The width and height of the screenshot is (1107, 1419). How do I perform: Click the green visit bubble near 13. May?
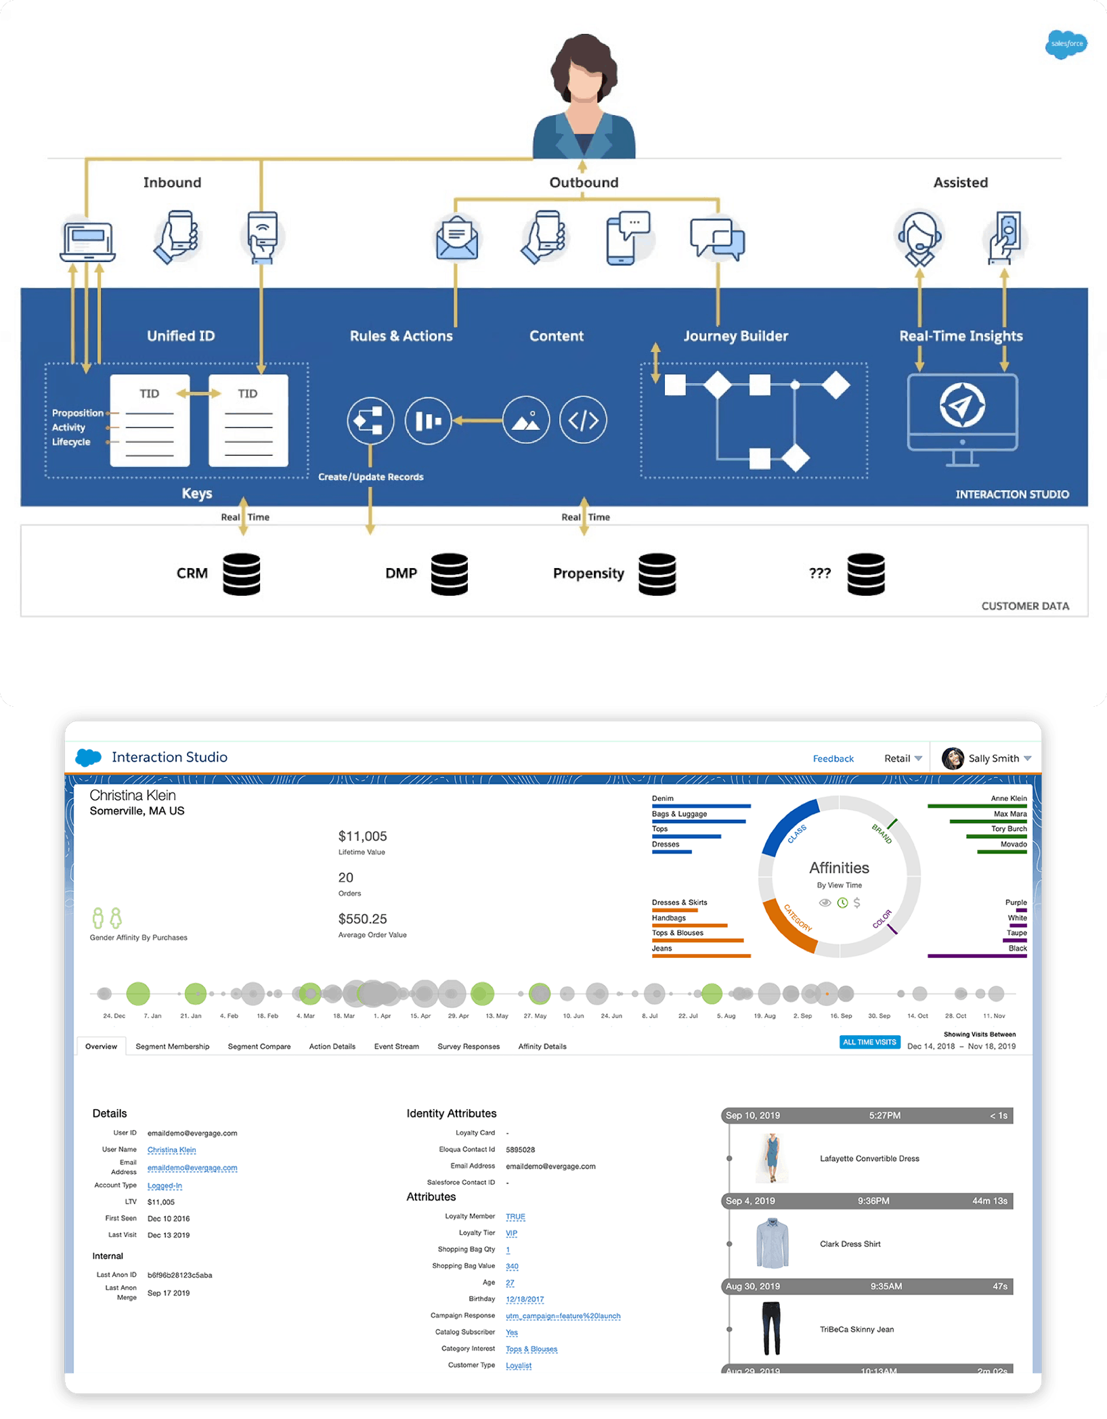point(482,993)
